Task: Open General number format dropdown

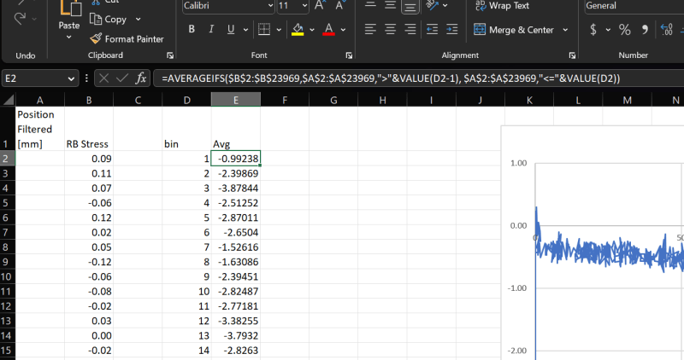Action: pos(634,6)
